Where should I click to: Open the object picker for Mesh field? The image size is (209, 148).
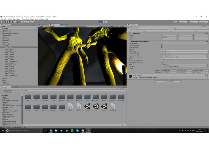coord(208,65)
